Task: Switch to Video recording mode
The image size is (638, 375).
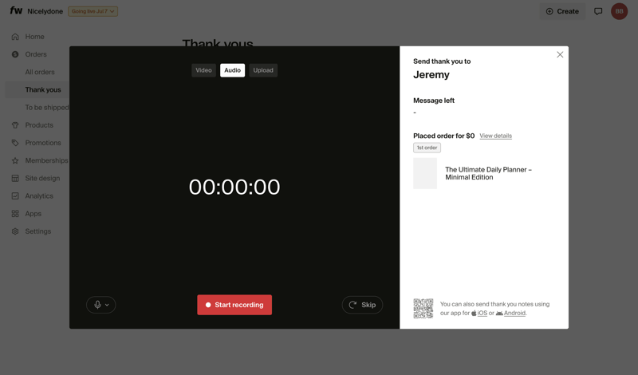Action: point(203,70)
